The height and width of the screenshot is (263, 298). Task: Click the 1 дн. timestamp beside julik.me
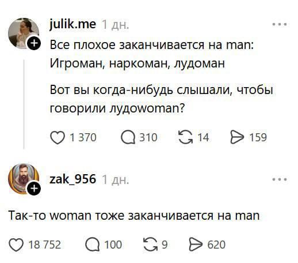click(x=116, y=25)
